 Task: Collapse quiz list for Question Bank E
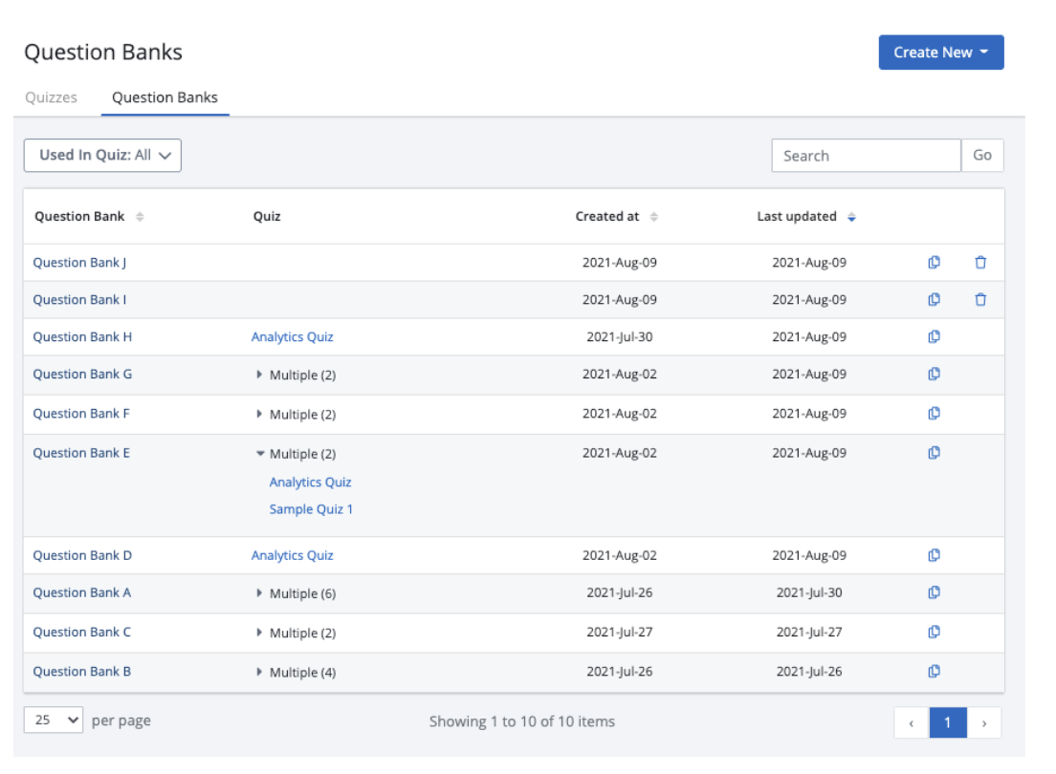(297, 454)
